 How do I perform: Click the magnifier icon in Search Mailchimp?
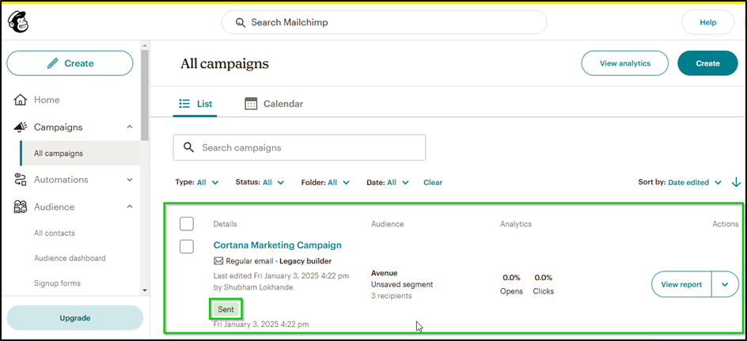pyautogui.click(x=239, y=23)
